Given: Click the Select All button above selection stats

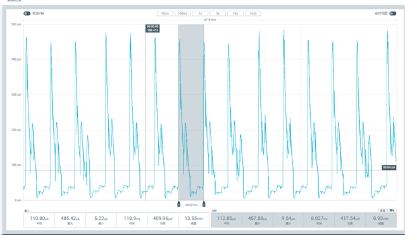Looking at the screenshot, I should pos(383,210).
